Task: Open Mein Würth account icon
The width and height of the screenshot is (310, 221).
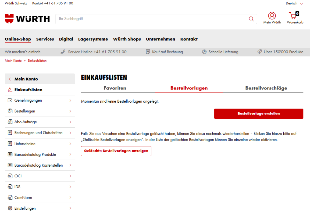Action: click(272, 16)
